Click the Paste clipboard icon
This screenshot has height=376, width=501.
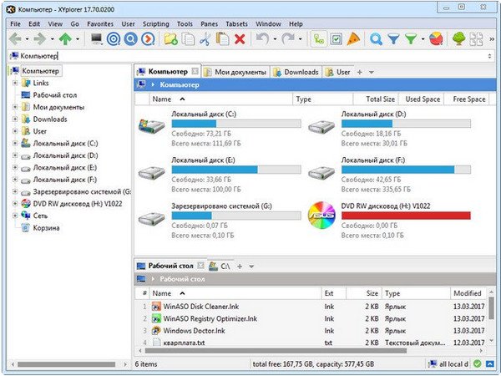tap(222, 39)
